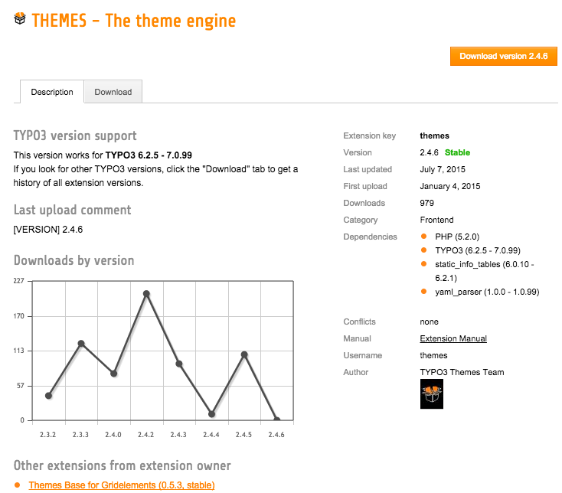Viewport: 562px width, 493px height.
Task: Click the [VERSION] 2.4.6 upload comment
Action: pyautogui.click(x=48, y=230)
